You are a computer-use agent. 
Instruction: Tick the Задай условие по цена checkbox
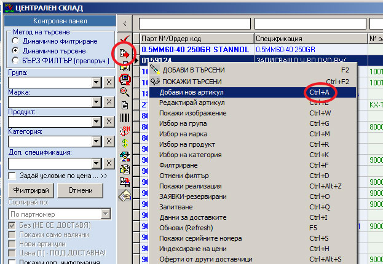point(12,176)
